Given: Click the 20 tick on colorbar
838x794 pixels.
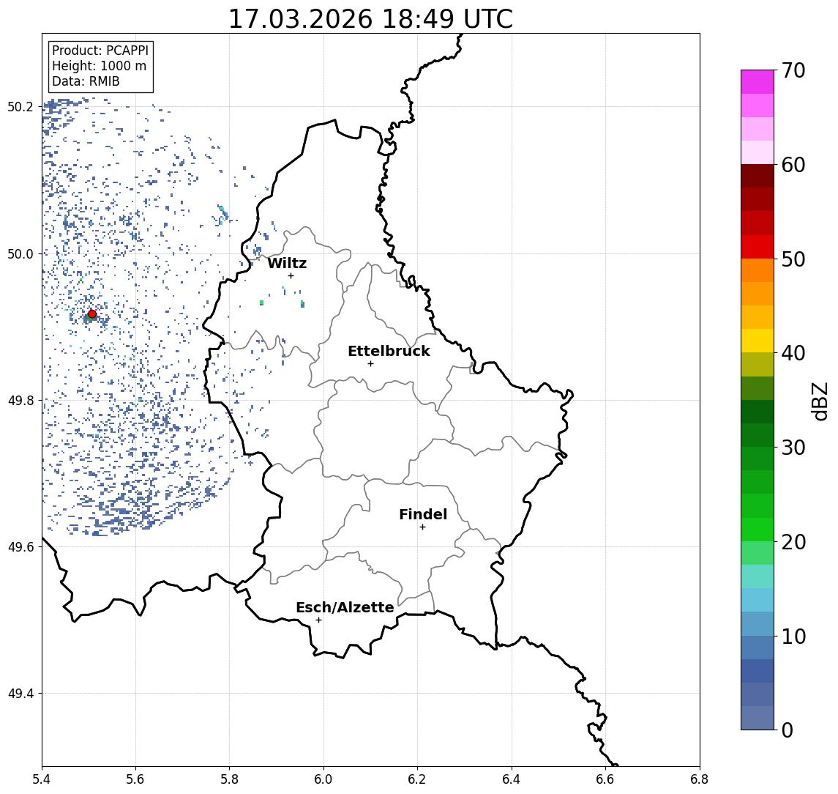Looking at the screenshot, I should coord(793,541).
